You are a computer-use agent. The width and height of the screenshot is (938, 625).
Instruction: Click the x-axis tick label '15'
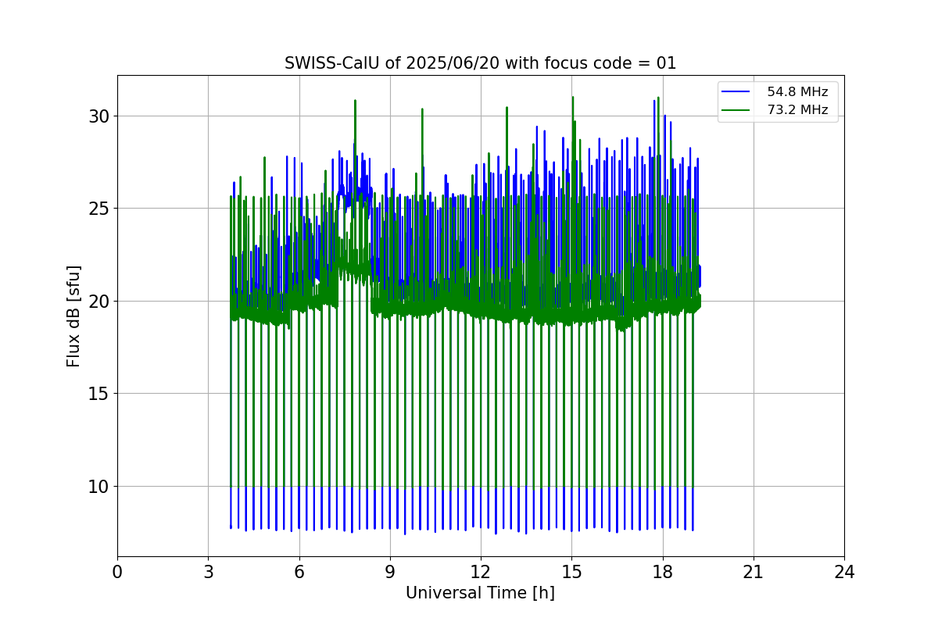click(571, 573)
